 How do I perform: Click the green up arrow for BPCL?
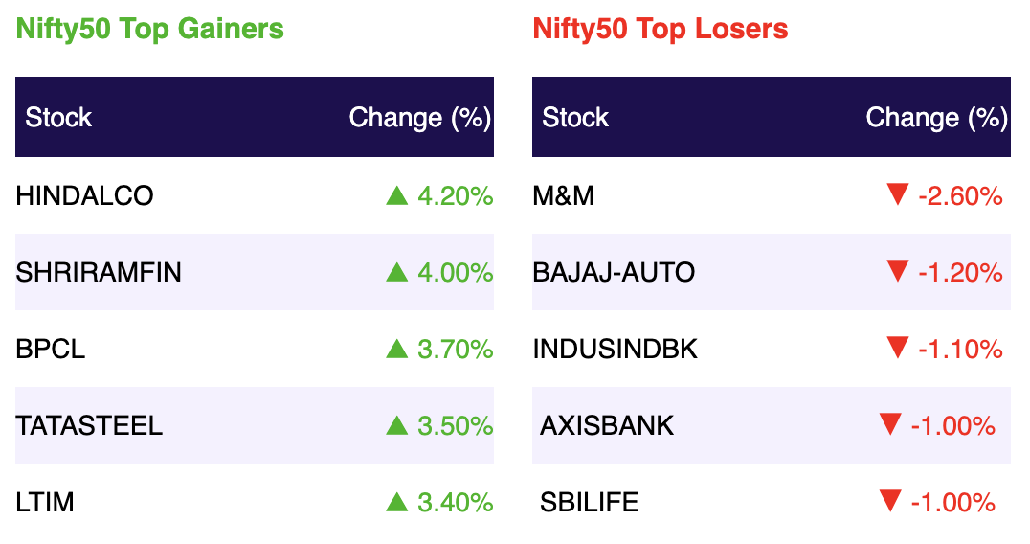coord(396,349)
